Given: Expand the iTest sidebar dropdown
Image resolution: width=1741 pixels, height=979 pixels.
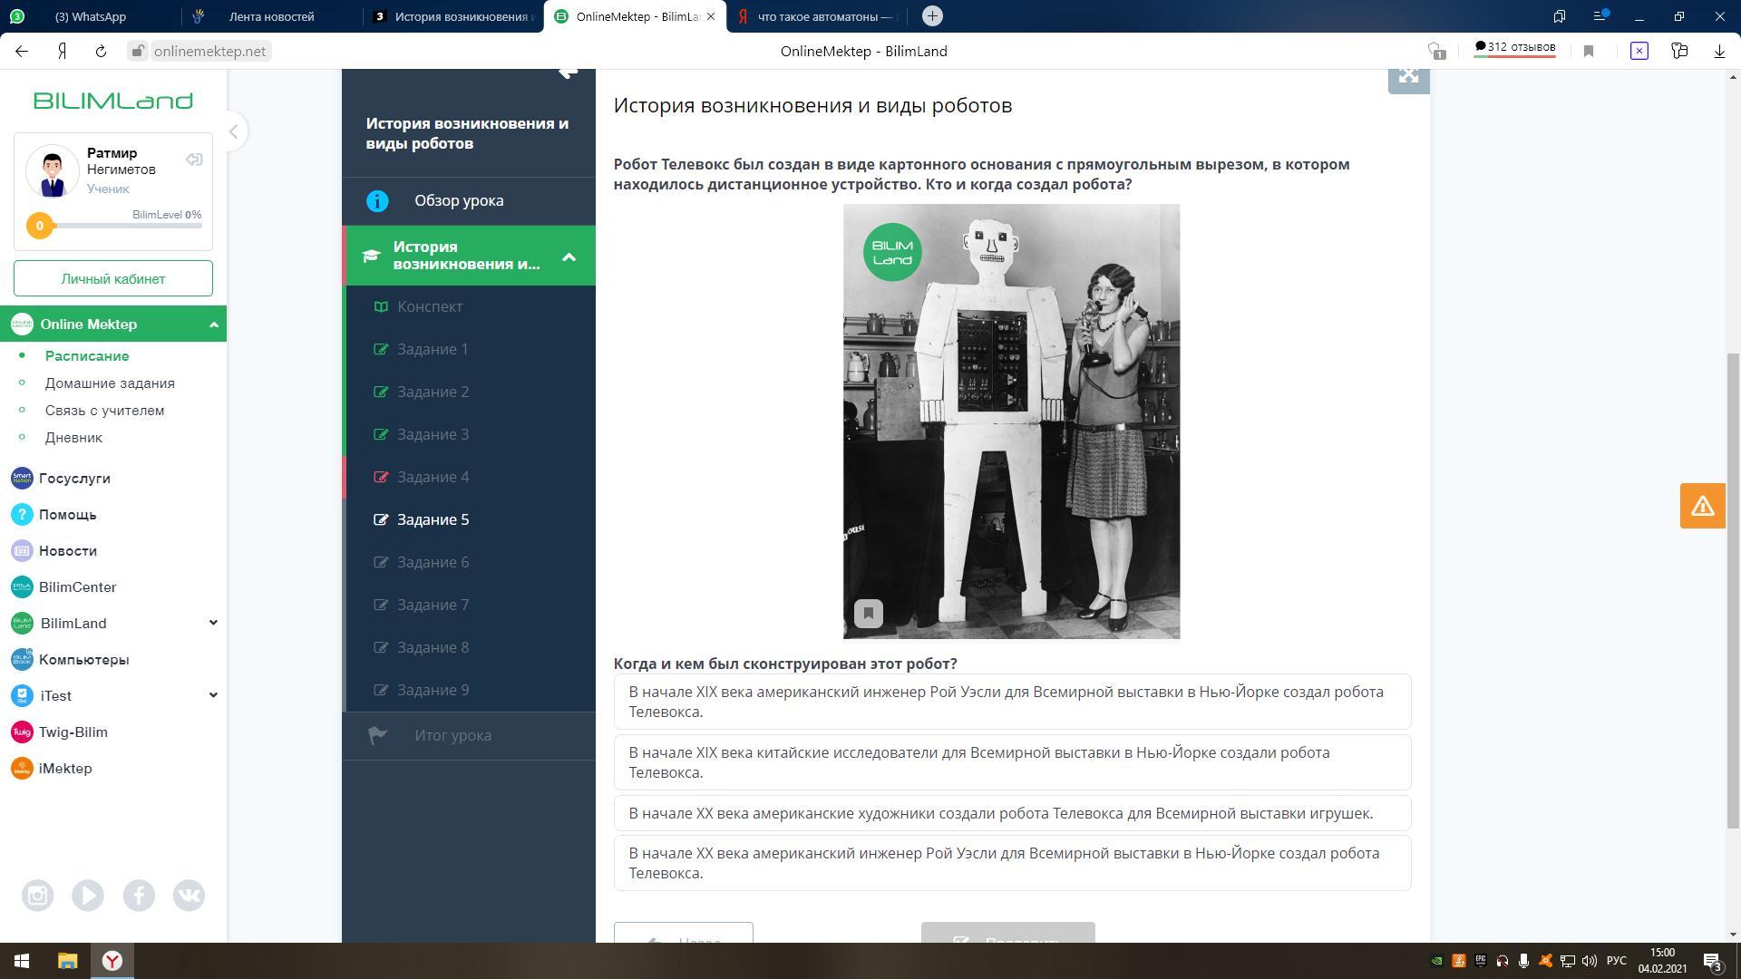Looking at the screenshot, I should (x=213, y=695).
